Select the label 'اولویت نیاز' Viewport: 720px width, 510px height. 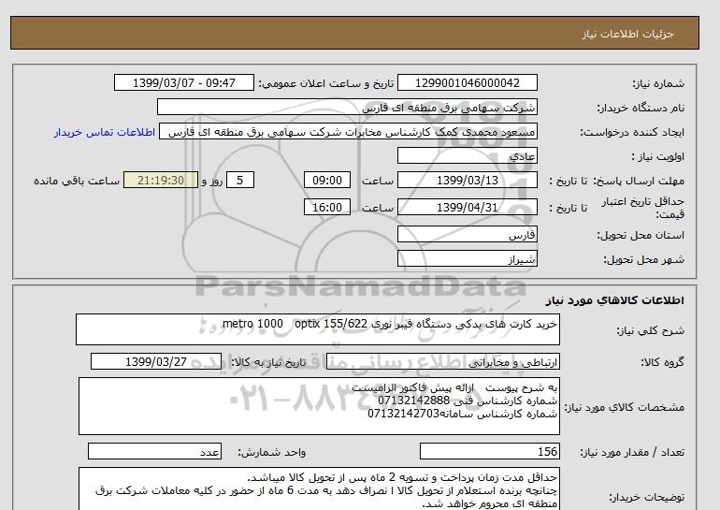[x=658, y=156]
